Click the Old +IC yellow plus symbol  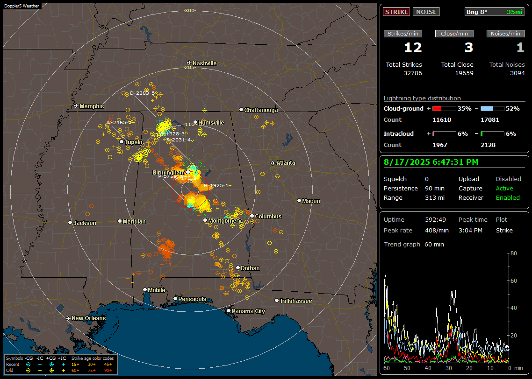tap(63, 371)
